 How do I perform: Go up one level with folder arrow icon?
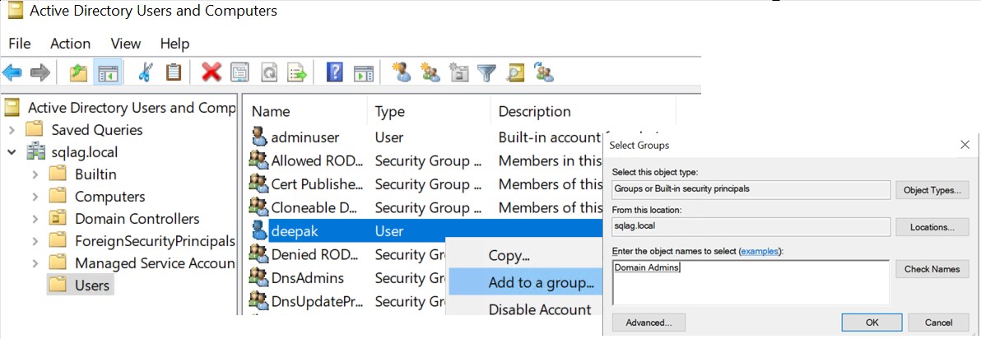78,72
